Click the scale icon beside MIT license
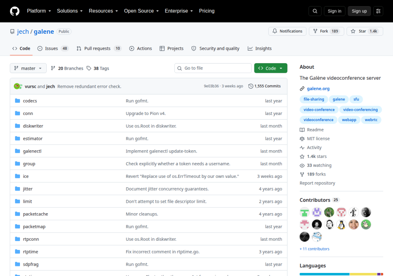 302,139
